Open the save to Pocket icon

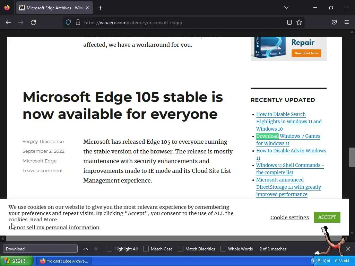[x=334, y=22]
